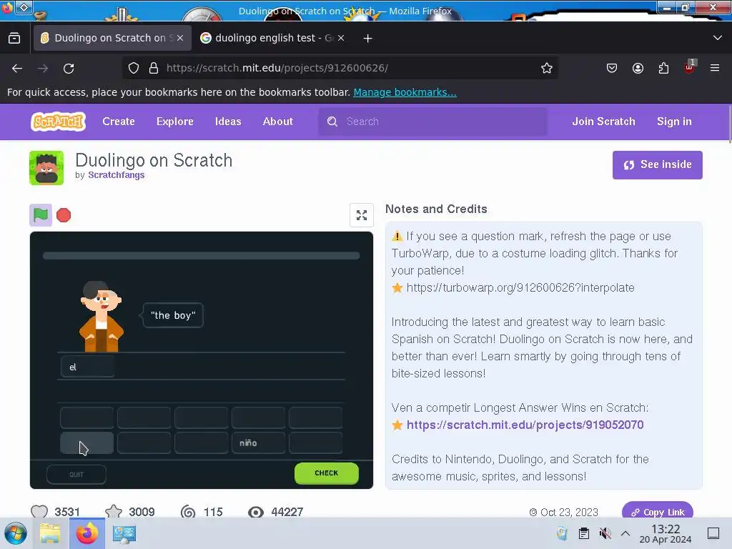Open See inside for the project
Image resolution: width=732 pixels, height=549 pixels.
pos(658,165)
